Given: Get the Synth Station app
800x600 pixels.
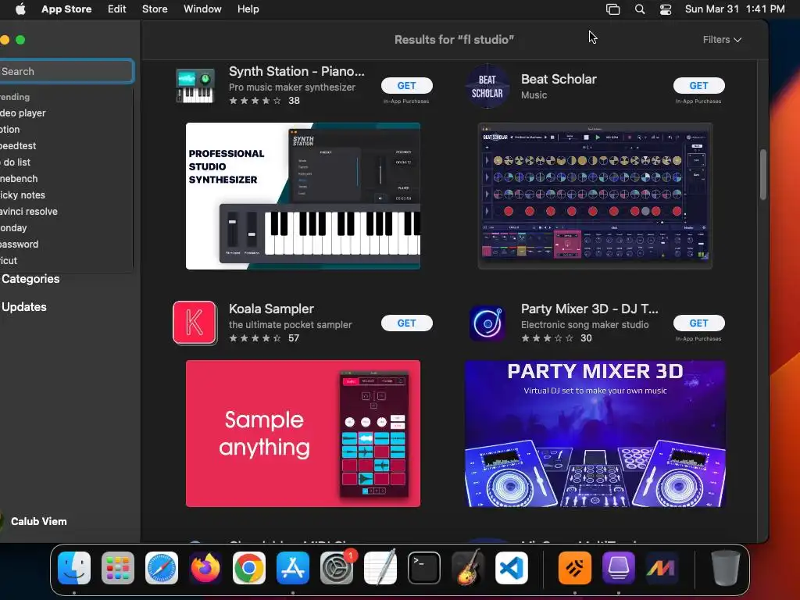Looking at the screenshot, I should click(x=406, y=86).
